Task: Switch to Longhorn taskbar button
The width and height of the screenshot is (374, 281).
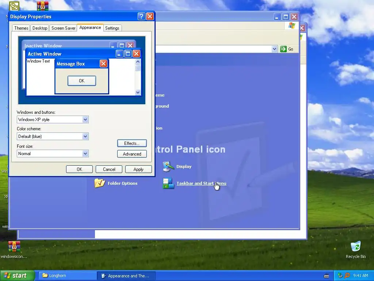Action: click(68, 276)
